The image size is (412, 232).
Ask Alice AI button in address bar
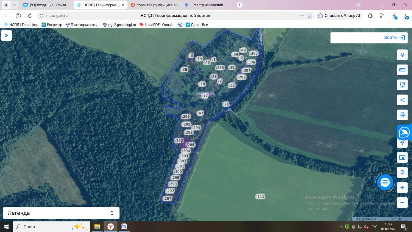point(339,16)
